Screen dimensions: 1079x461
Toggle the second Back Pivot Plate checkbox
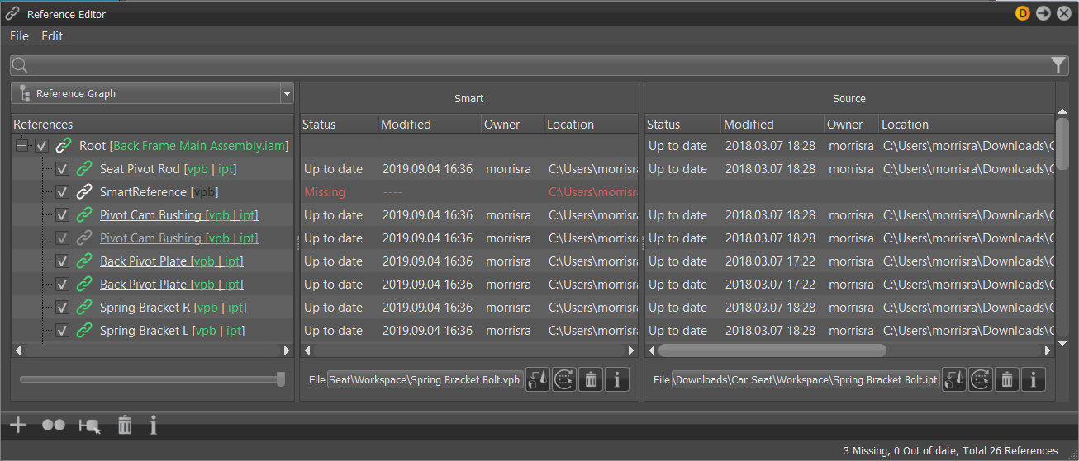coord(62,285)
